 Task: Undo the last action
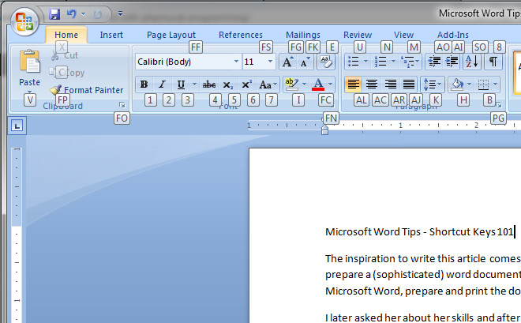click(x=71, y=13)
